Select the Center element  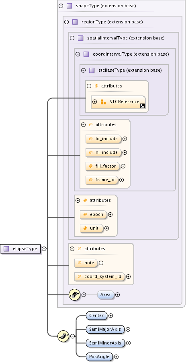[x=96, y=315]
